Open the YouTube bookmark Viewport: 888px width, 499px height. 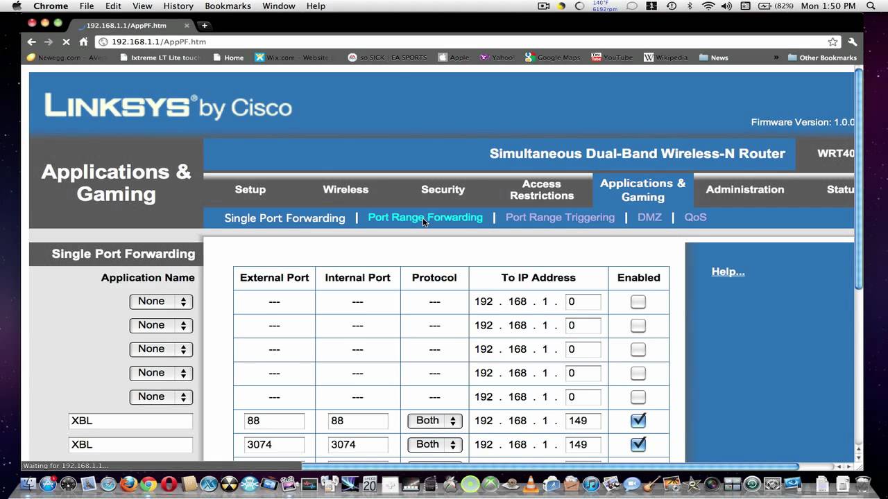[612, 58]
